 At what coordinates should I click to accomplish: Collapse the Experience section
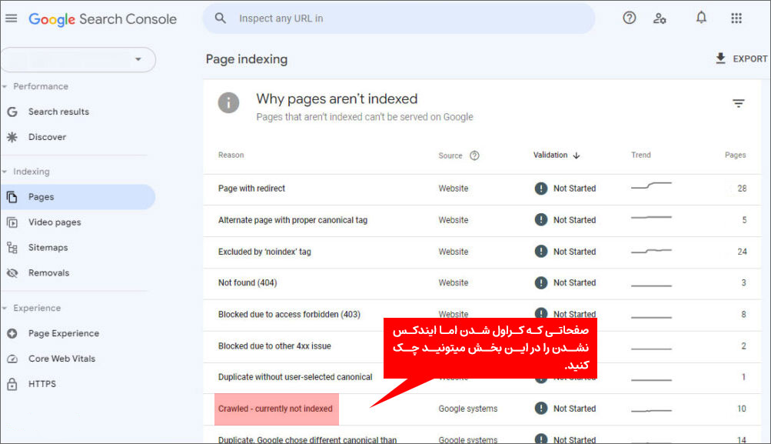(x=32, y=308)
